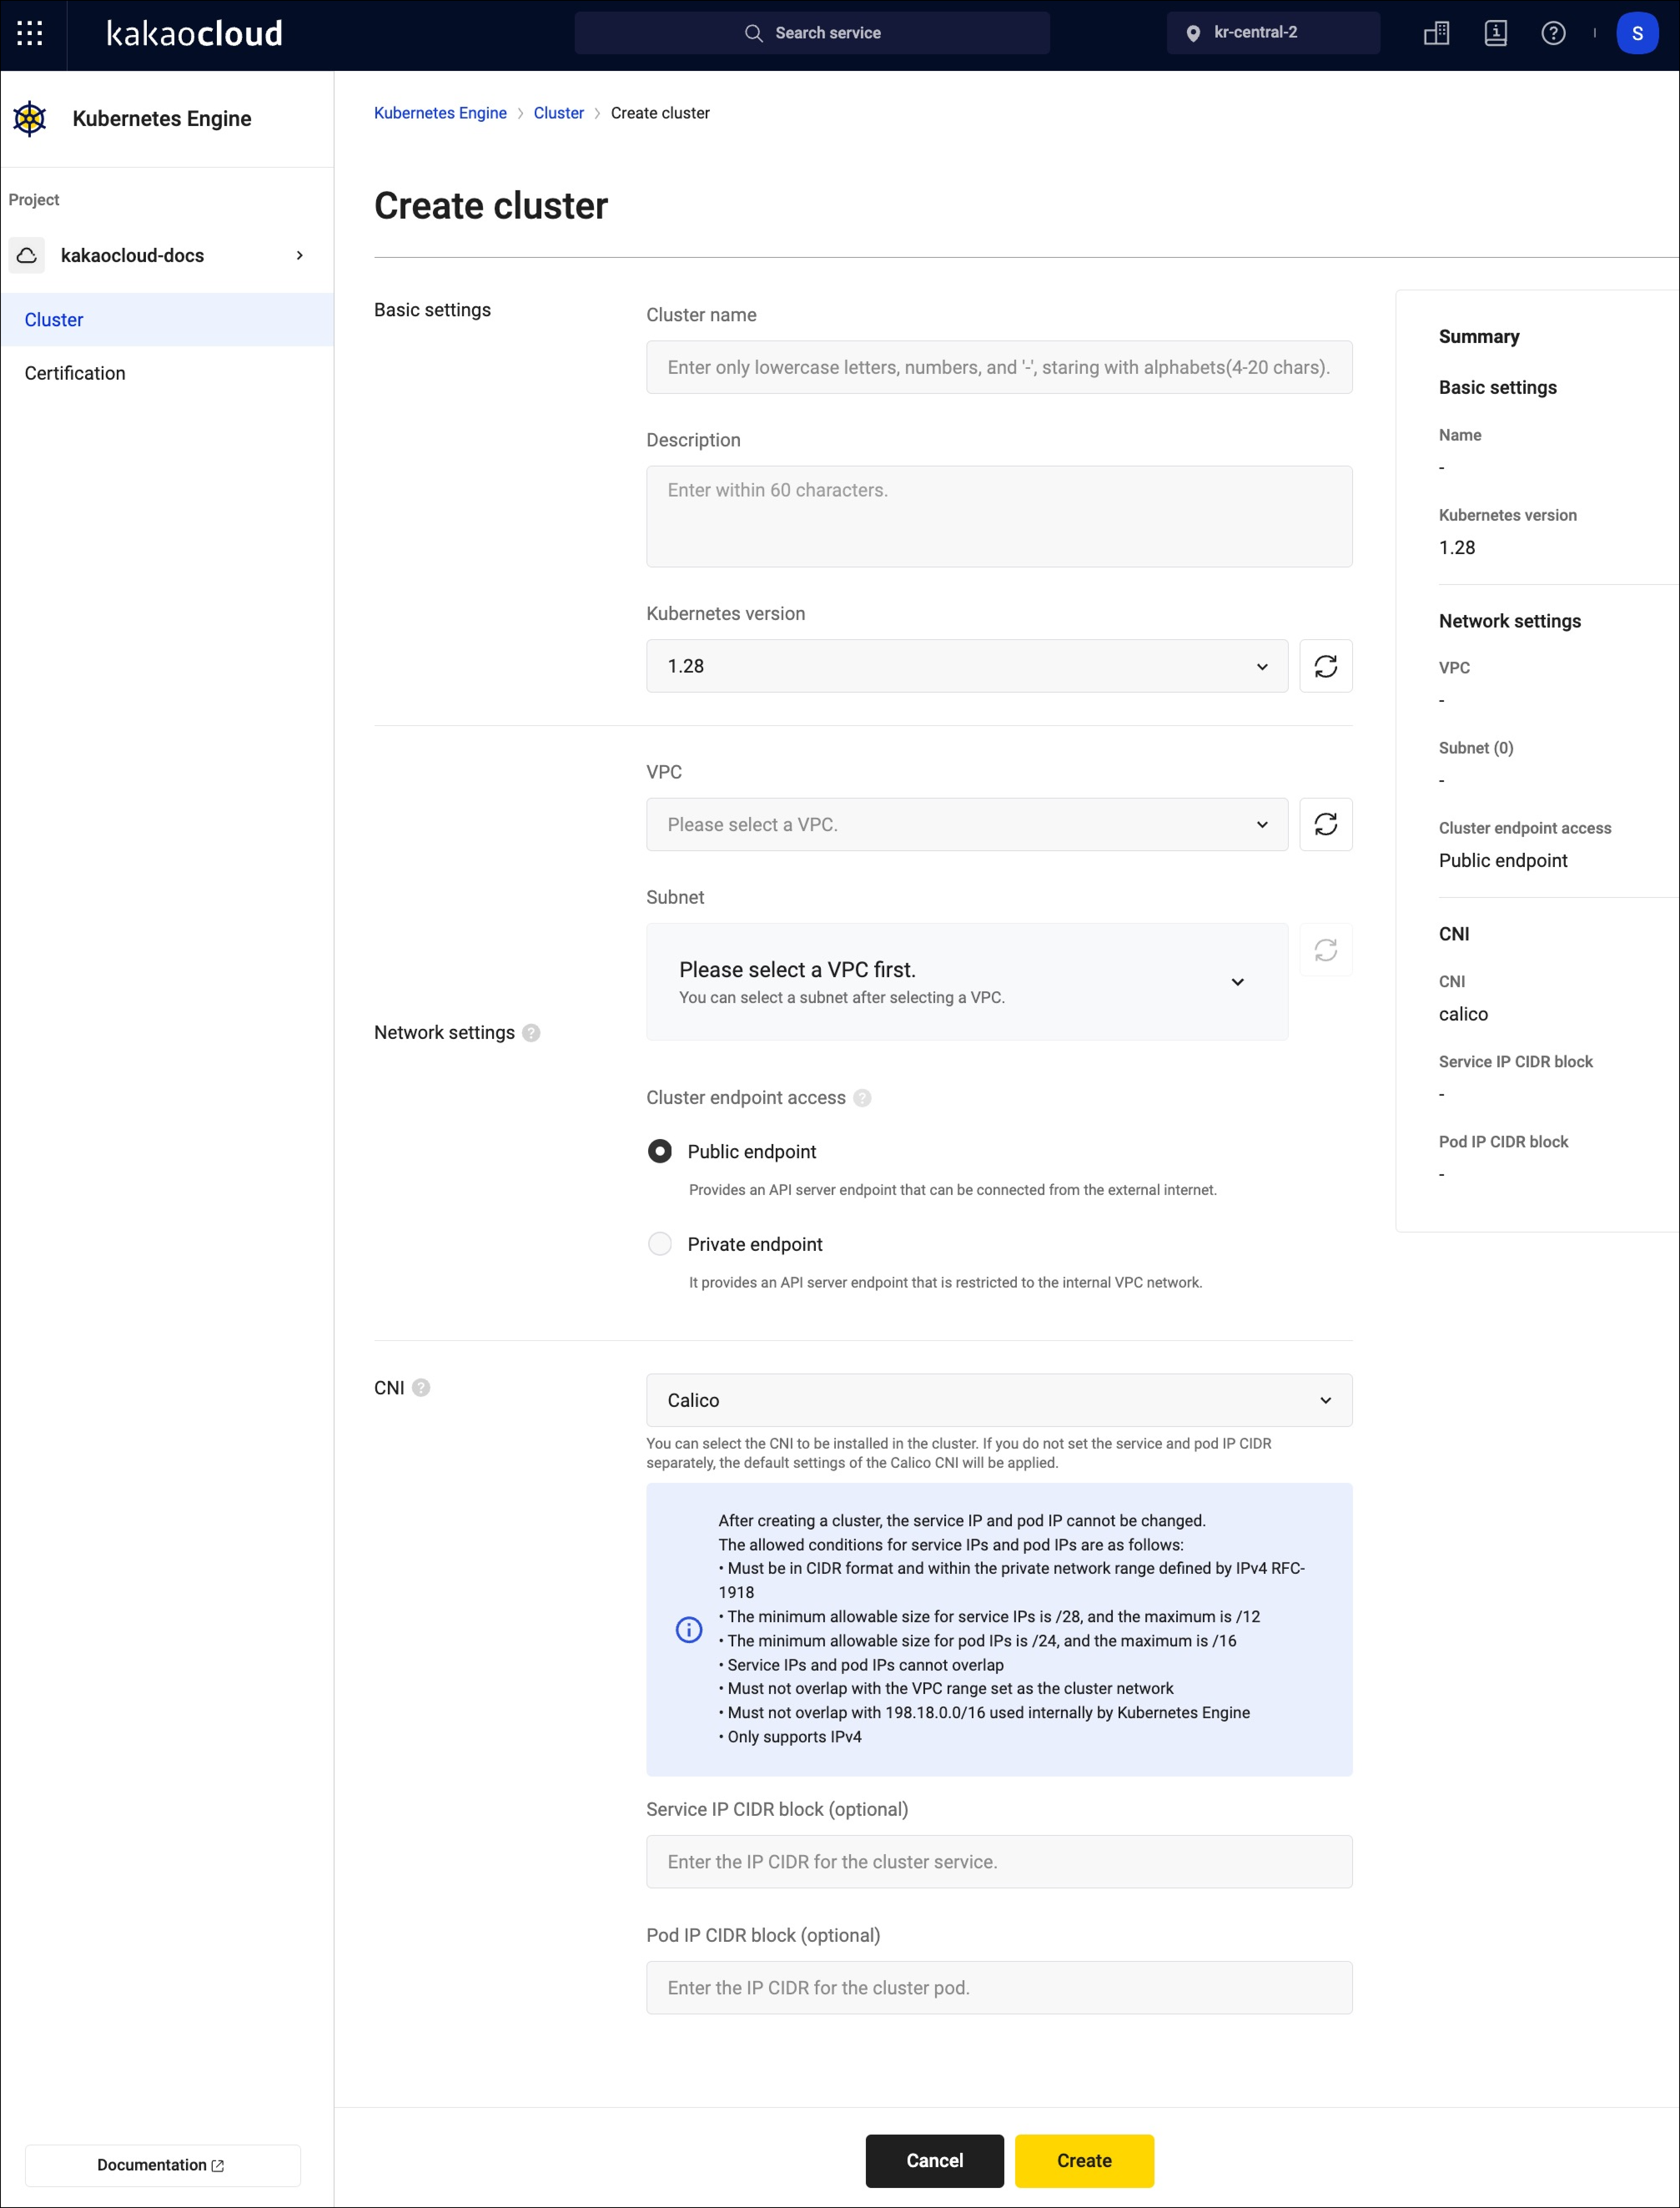Click the Public endpoint label text

click(x=752, y=1152)
